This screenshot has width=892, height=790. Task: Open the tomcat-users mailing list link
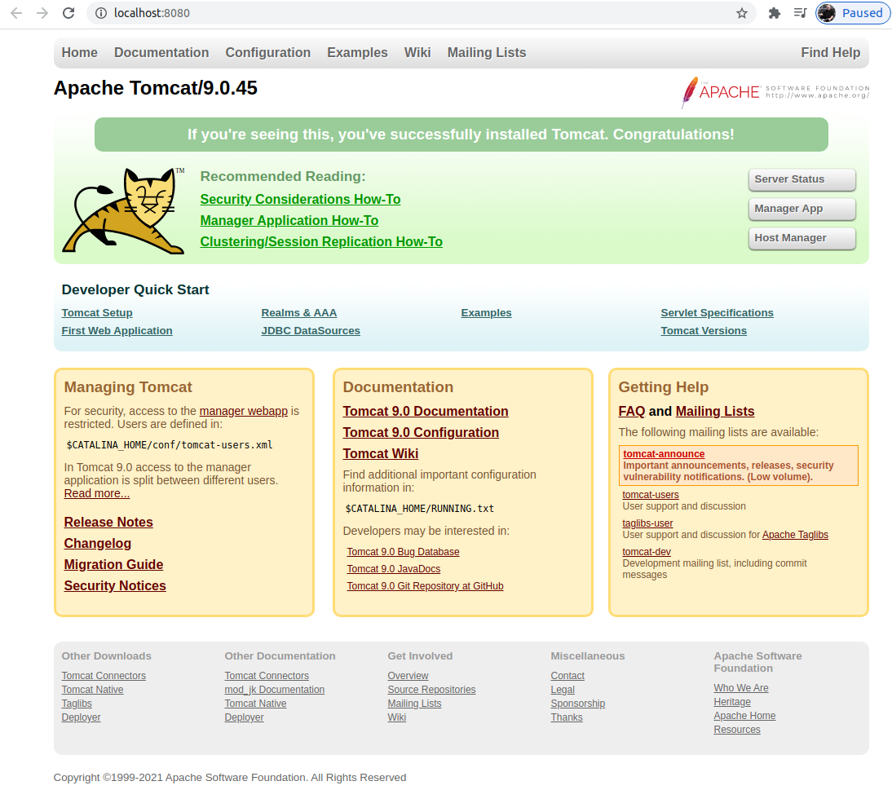coord(650,495)
